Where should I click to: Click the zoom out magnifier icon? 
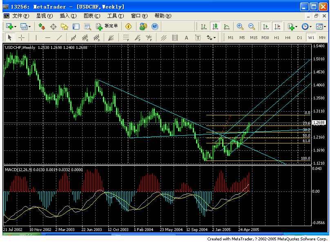click(x=252, y=26)
